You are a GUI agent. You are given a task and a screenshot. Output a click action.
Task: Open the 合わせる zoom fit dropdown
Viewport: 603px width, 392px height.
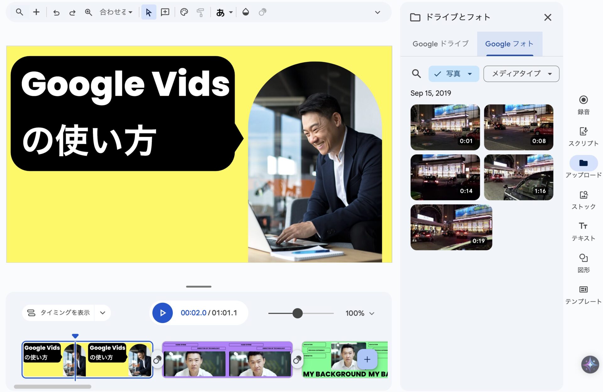click(115, 12)
